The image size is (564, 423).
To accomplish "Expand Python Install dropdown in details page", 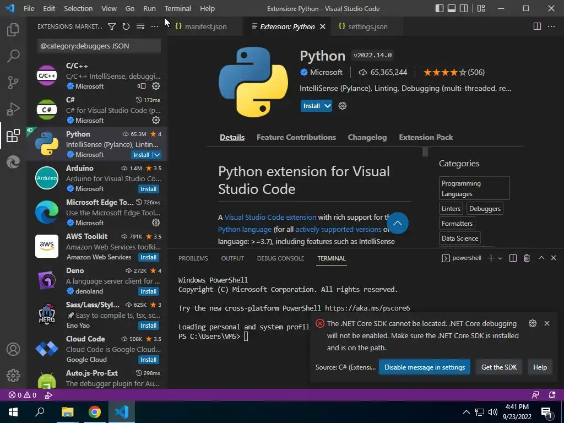I will (327, 106).
